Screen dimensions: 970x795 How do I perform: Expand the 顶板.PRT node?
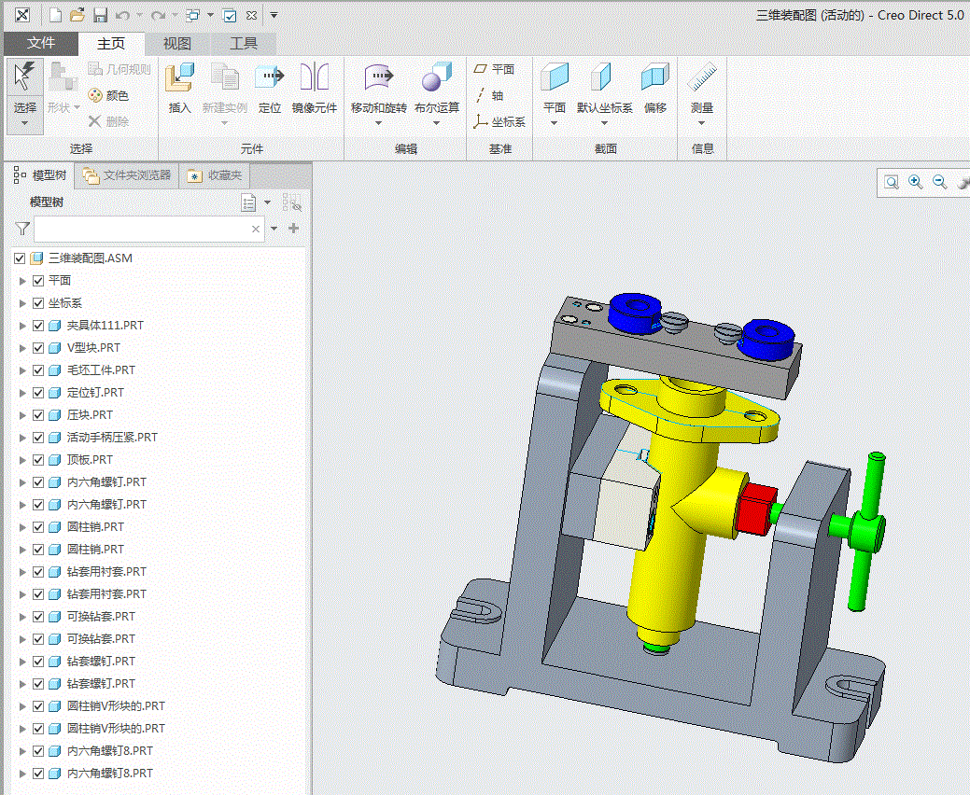[x=22, y=460]
